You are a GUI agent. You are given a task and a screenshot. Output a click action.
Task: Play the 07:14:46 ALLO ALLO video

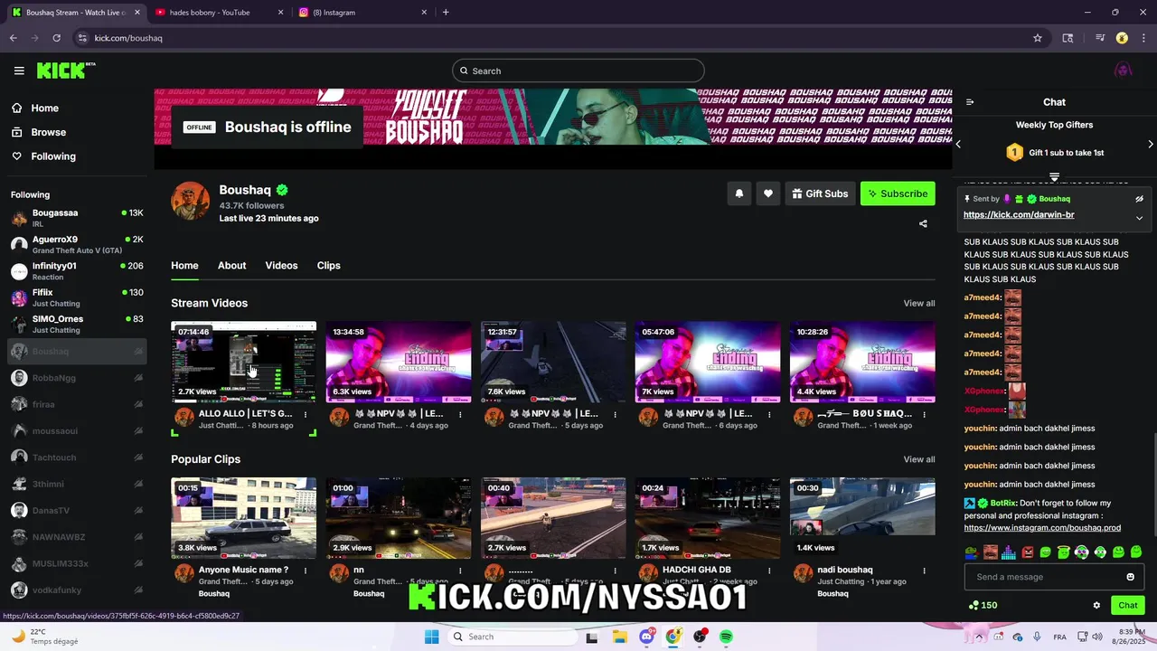[244, 362]
